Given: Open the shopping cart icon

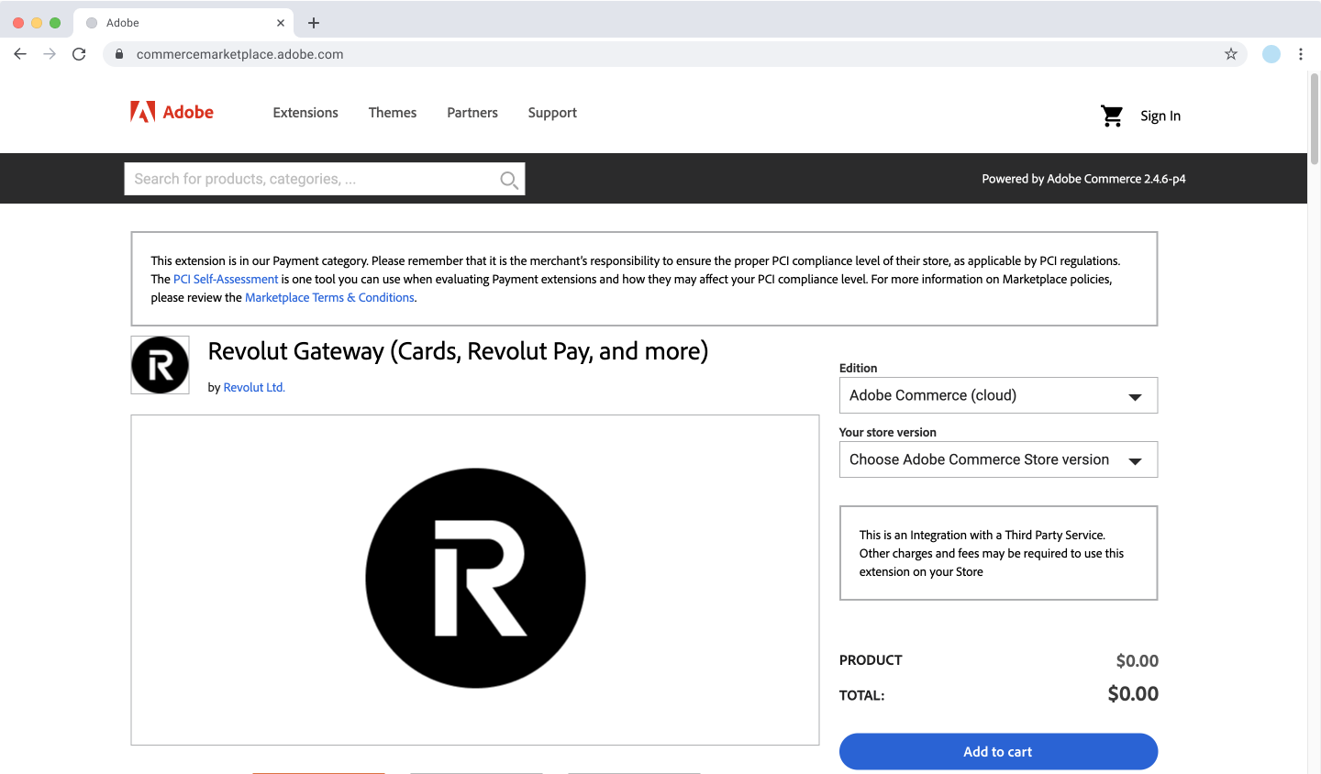Looking at the screenshot, I should point(1112,116).
